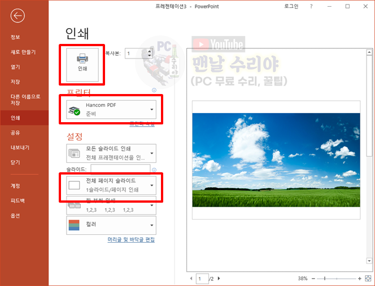Select 새로 만들기 in the sidebar
This screenshot has width=375, height=286.
coord(23,52)
